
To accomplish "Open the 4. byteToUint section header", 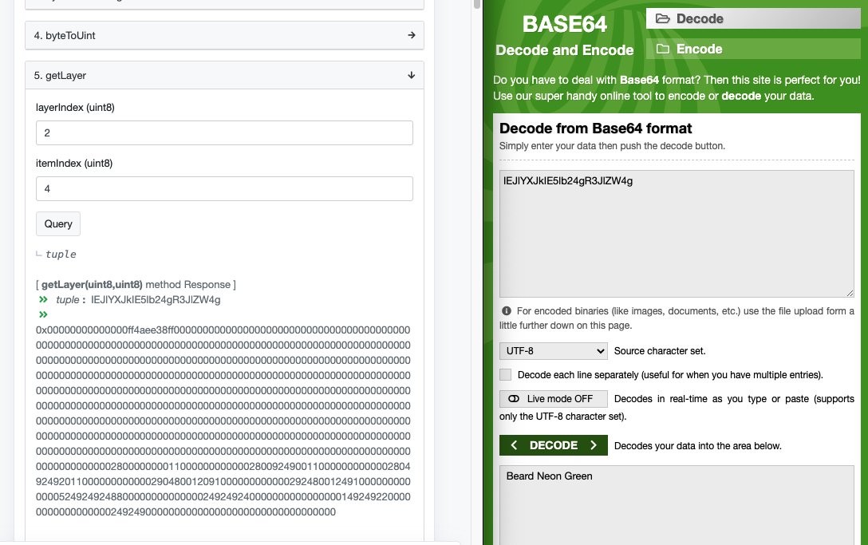I will point(224,35).
